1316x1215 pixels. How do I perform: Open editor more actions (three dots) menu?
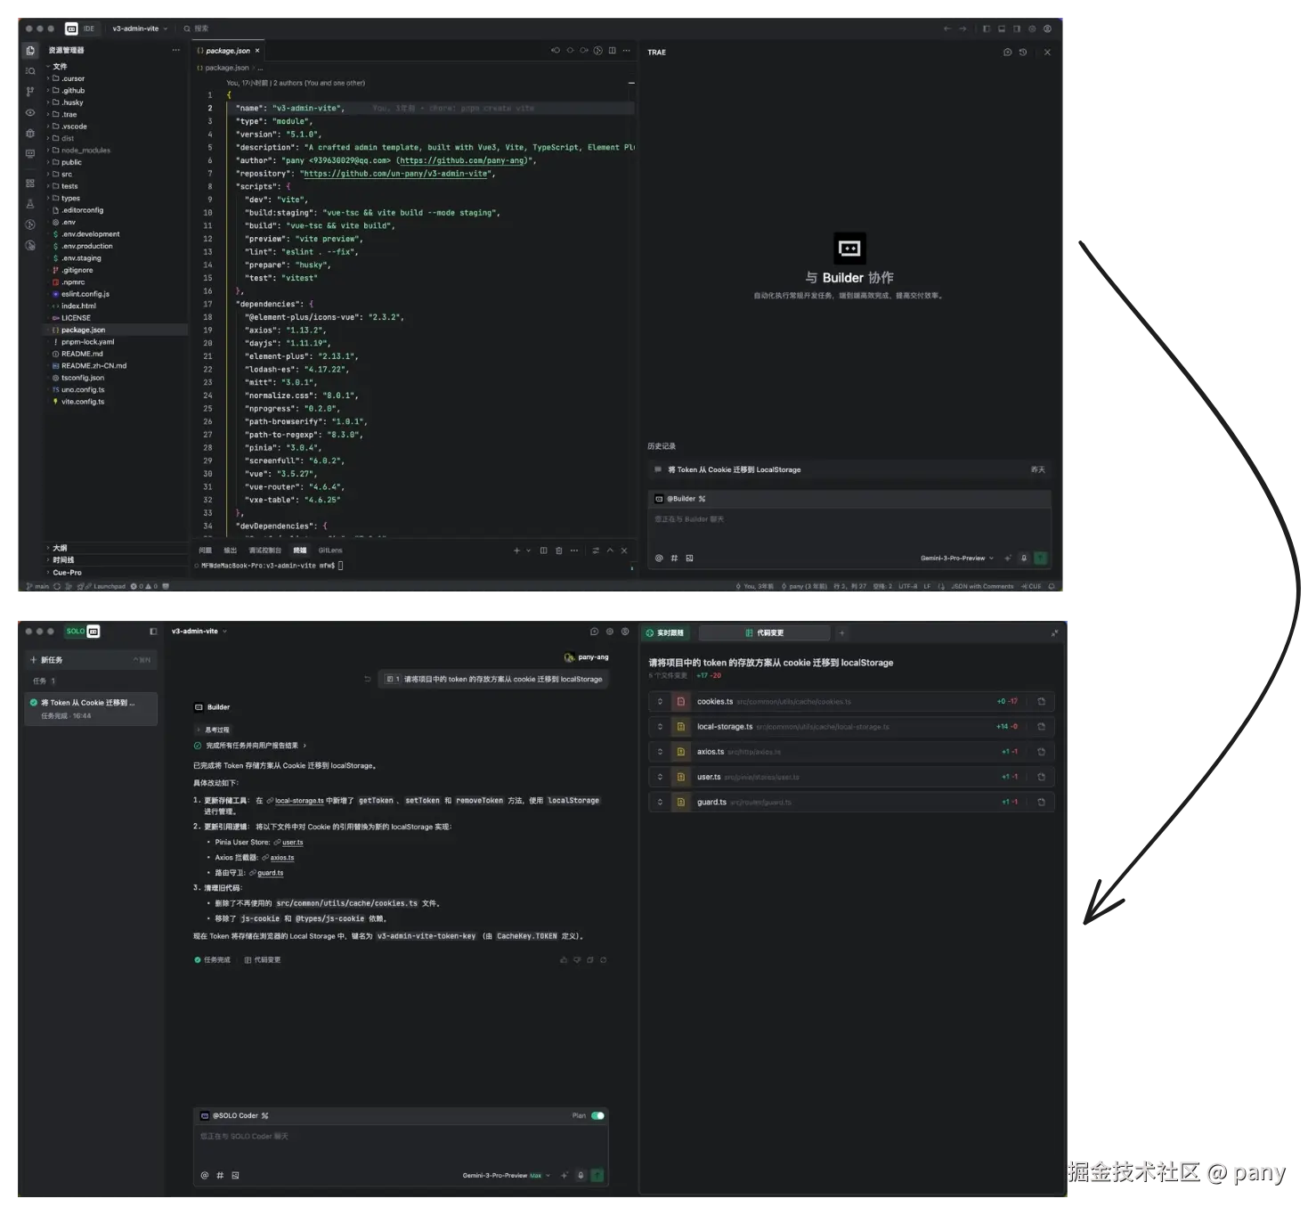pos(626,51)
